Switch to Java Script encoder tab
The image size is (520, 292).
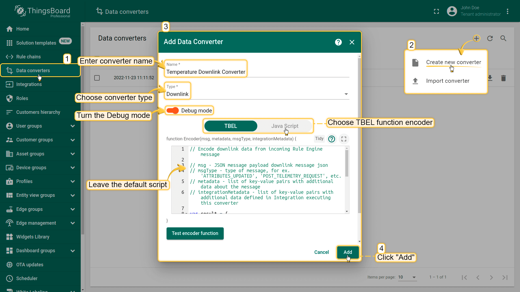[285, 126]
